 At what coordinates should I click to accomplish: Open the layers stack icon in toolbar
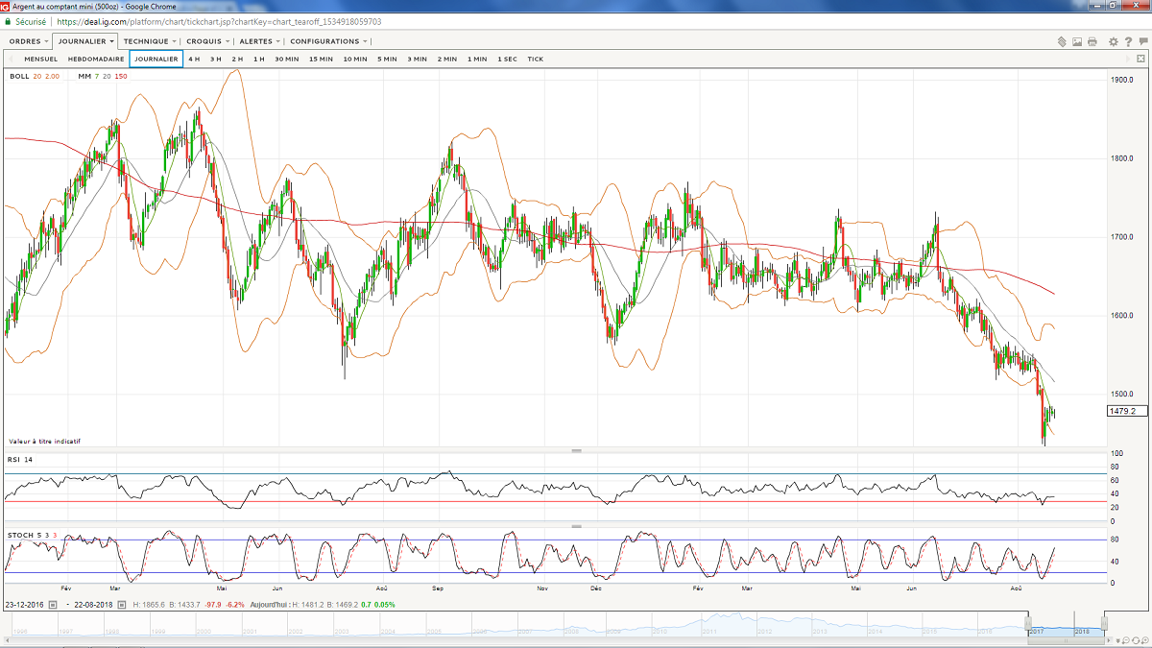click(x=1062, y=41)
